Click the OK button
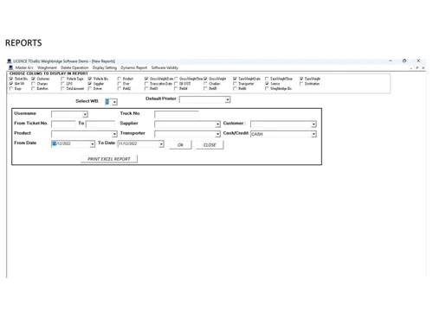This screenshot has width=433, height=324. click(x=180, y=145)
